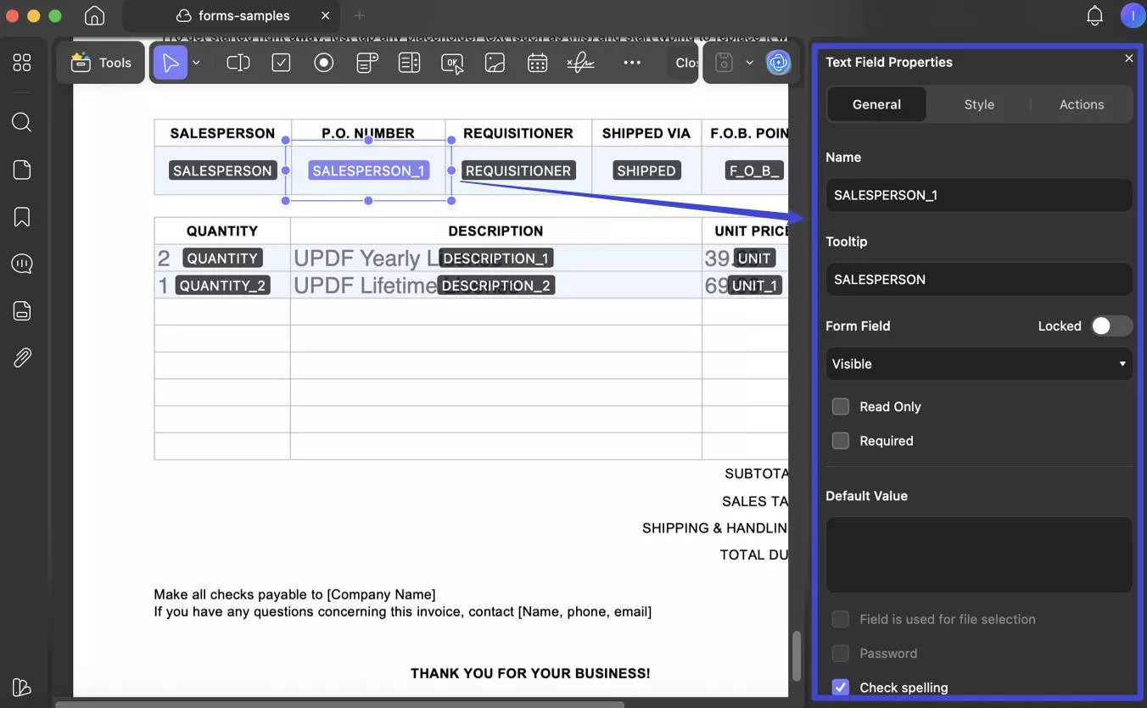Select the text field tool

(x=238, y=63)
